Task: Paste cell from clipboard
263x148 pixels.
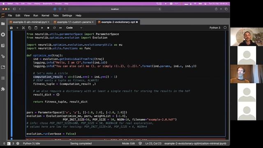Action: coord(36,28)
